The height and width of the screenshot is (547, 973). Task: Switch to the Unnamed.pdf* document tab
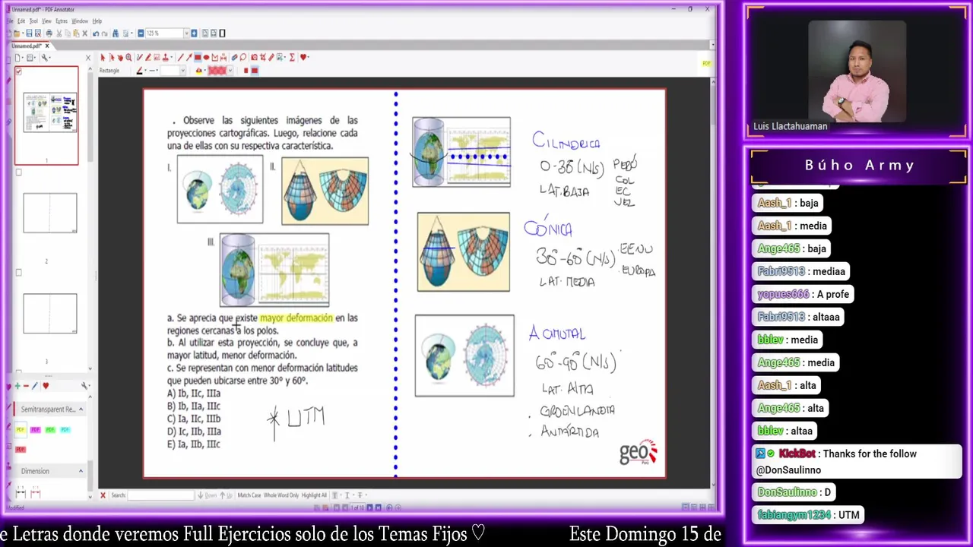(26, 46)
